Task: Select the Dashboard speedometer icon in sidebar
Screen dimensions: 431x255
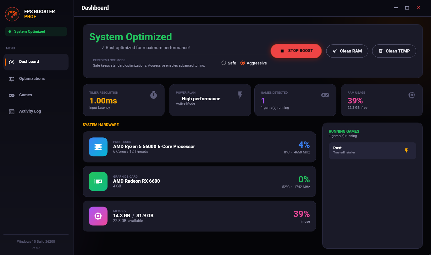Action: click(12, 62)
